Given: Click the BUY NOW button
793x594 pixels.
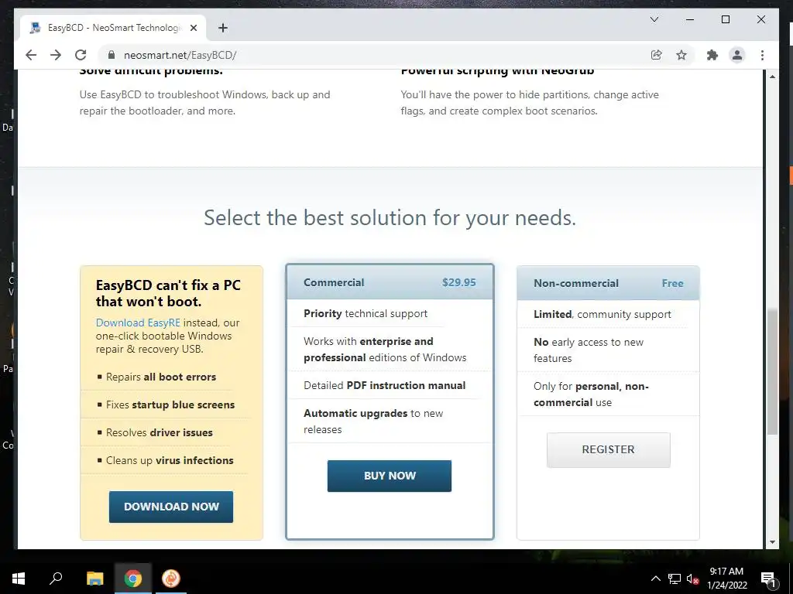Looking at the screenshot, I should 390,476.
